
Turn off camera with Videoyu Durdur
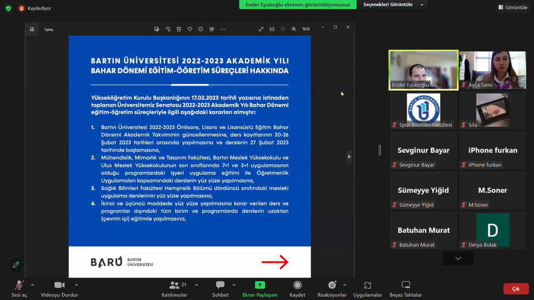point(59,289)
